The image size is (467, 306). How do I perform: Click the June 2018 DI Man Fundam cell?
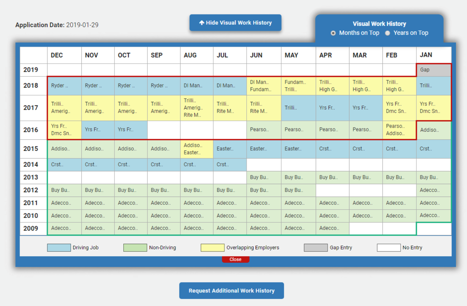[264, 86]
